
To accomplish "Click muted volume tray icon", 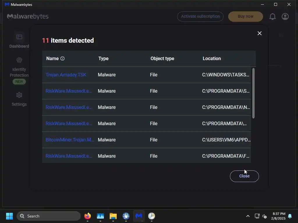I will tap(264, 216).
